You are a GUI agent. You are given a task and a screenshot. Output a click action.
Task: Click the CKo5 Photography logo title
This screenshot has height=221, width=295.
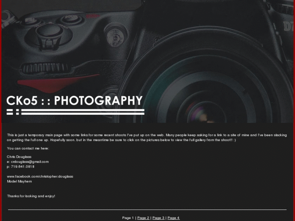pos(75,101)
